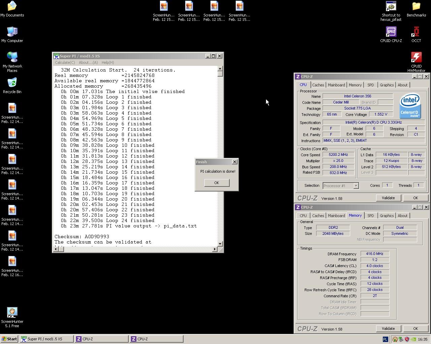The width and height of the screenshot is (431, 344).
Task: Open Memory tab in the processor CPU-Z window
Action: pyautogui.click(x=355, y=85)
